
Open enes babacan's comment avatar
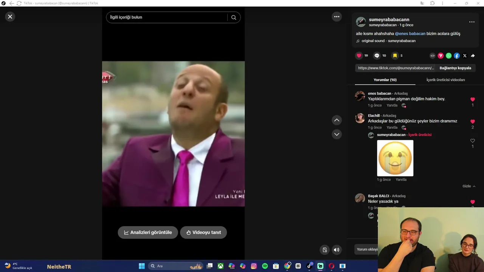coord(360,96)
